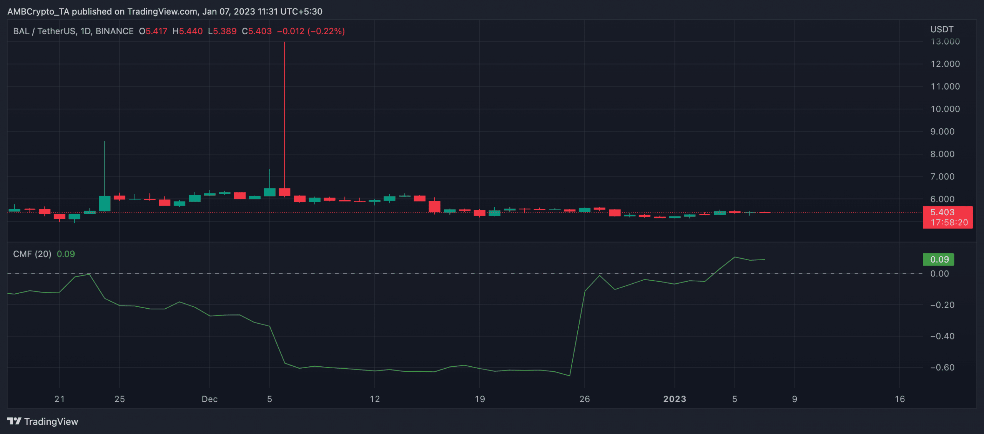Click the 2023 year label on time axis
This screenshot has width=984, height=434.
[675, 399]
